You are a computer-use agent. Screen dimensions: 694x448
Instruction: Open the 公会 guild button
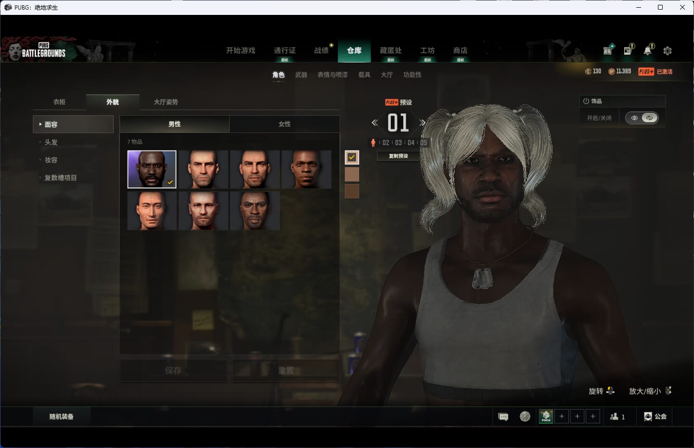(655, 417)
